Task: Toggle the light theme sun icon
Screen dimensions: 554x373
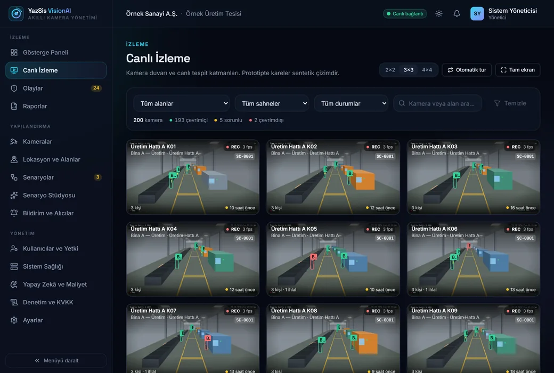Action: coord(439,13)
